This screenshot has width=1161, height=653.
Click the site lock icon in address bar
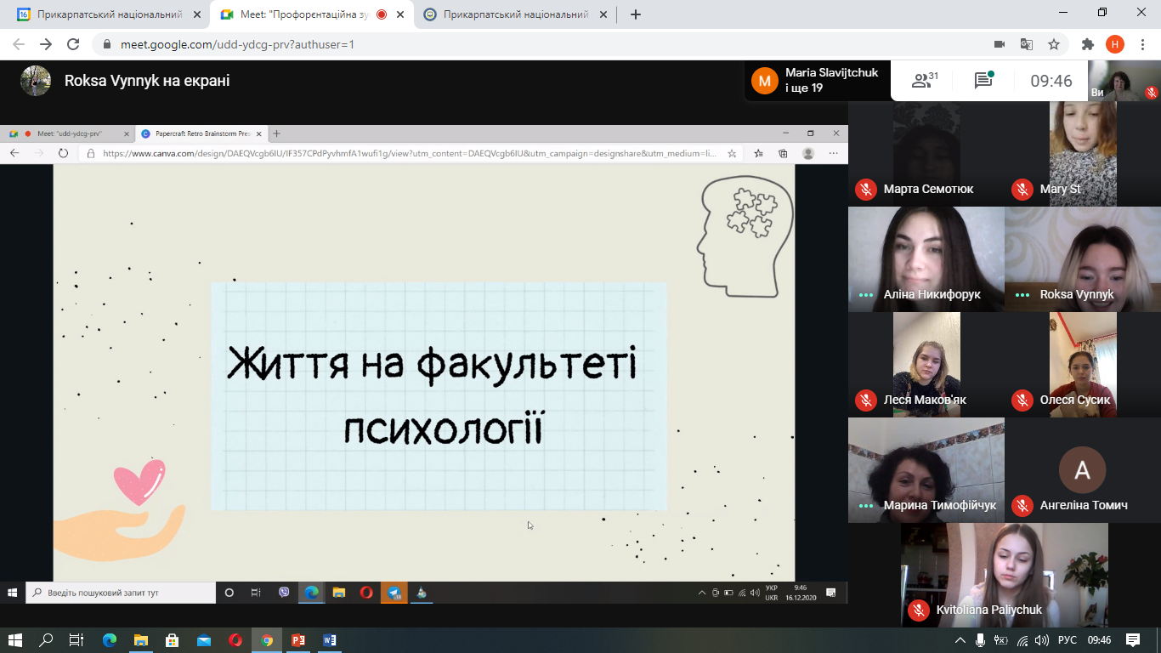(107, 44)
